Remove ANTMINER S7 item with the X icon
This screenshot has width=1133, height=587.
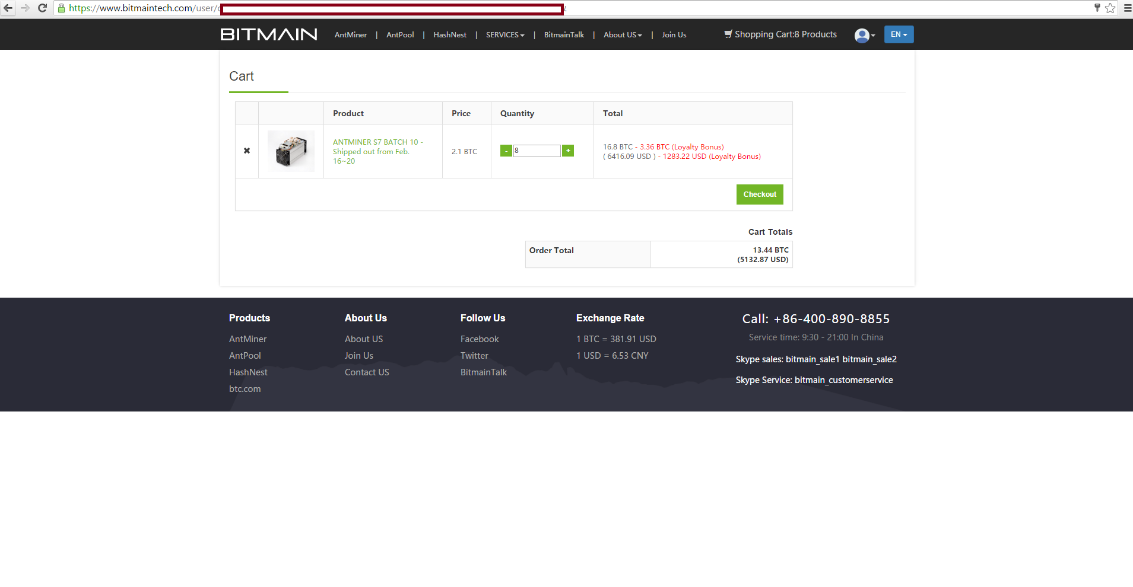[x=247, y=151]
